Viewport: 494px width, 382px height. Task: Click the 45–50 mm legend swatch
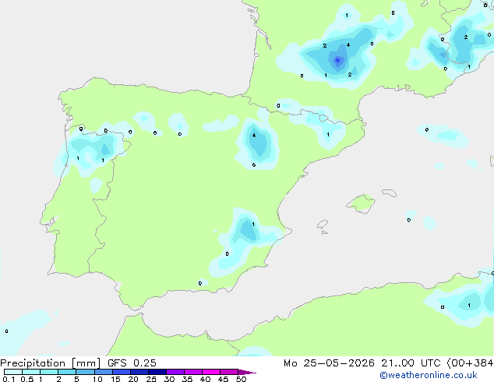(229, 372)
